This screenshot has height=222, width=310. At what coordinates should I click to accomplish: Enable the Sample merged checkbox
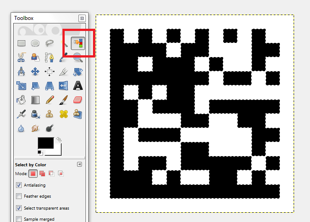click(x=19, y=219)
